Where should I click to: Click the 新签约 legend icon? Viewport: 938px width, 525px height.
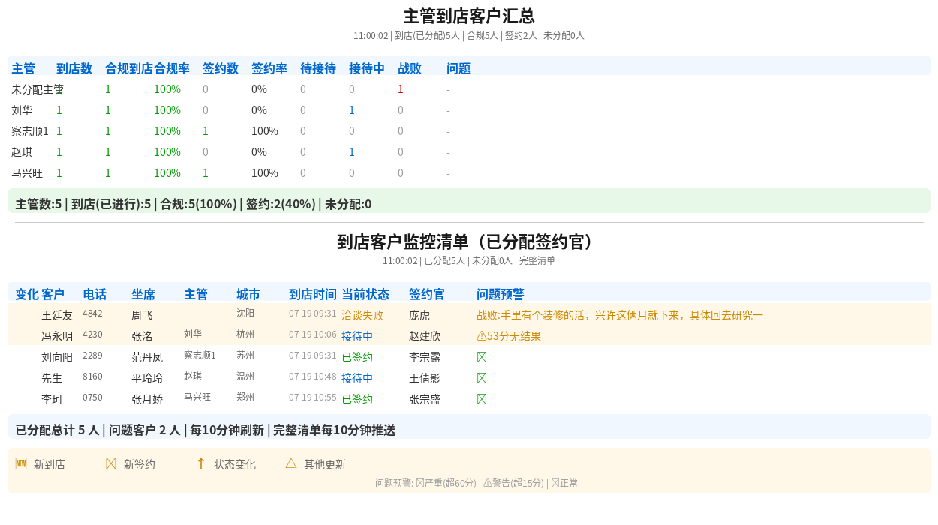pyautogui.click(x=111, y=463)
